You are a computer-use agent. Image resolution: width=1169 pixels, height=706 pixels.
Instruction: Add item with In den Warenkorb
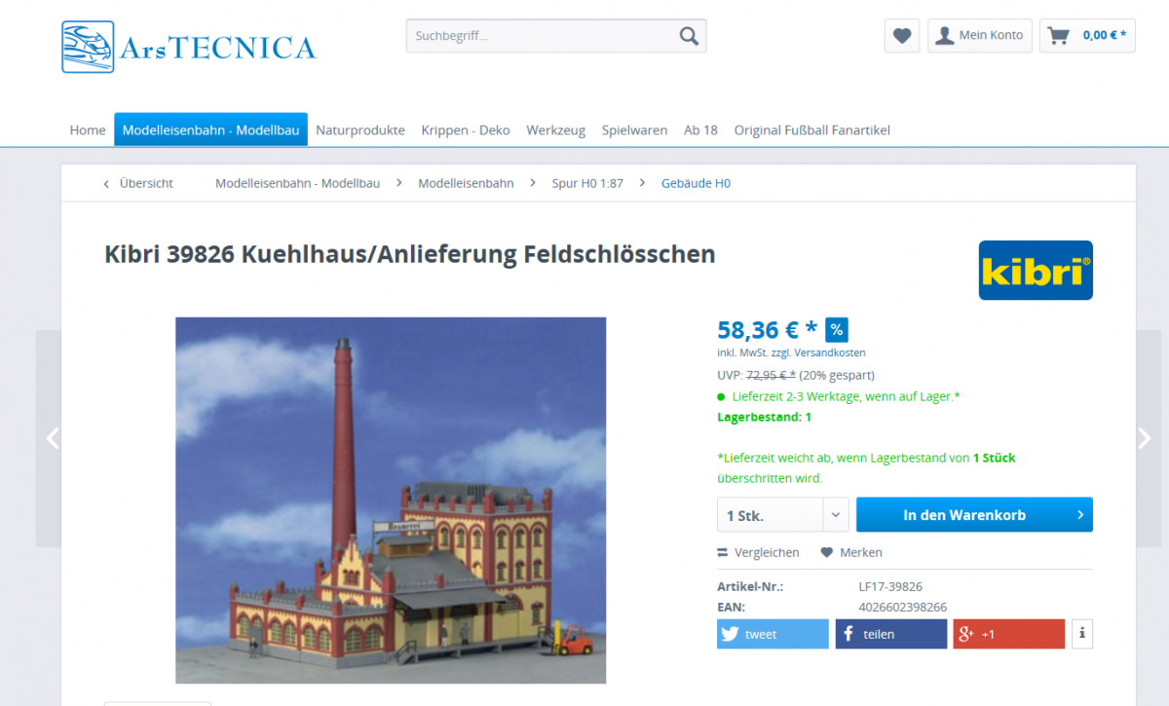pos(974,515)
